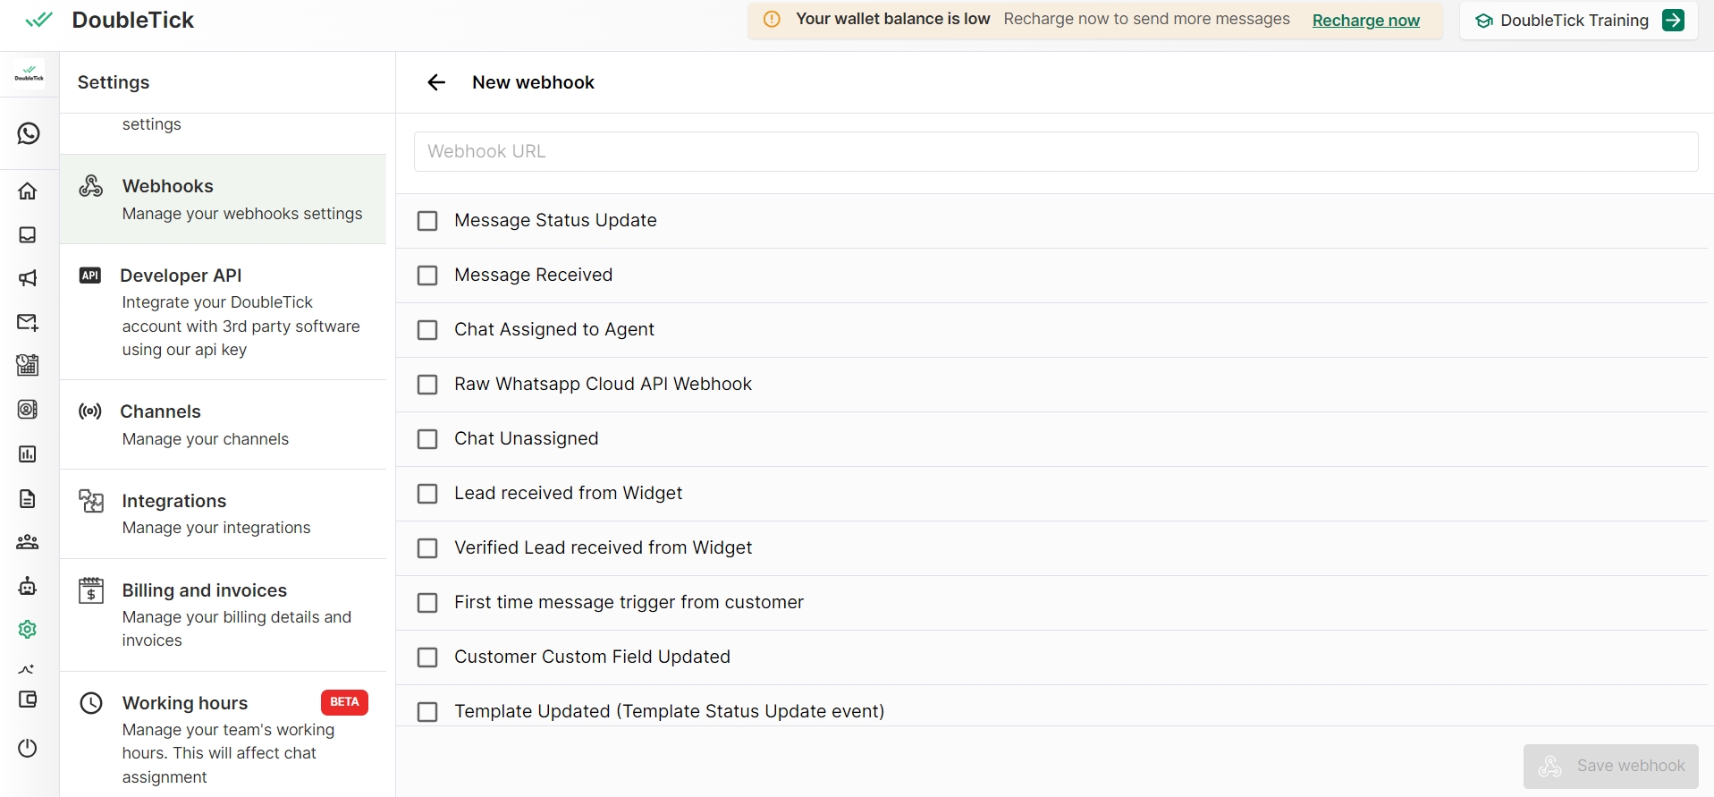Tick the Chat Unassigned checkbox
Image resolution: width=1714 pixels, height=797 pixels.
[x=428, y=439]
